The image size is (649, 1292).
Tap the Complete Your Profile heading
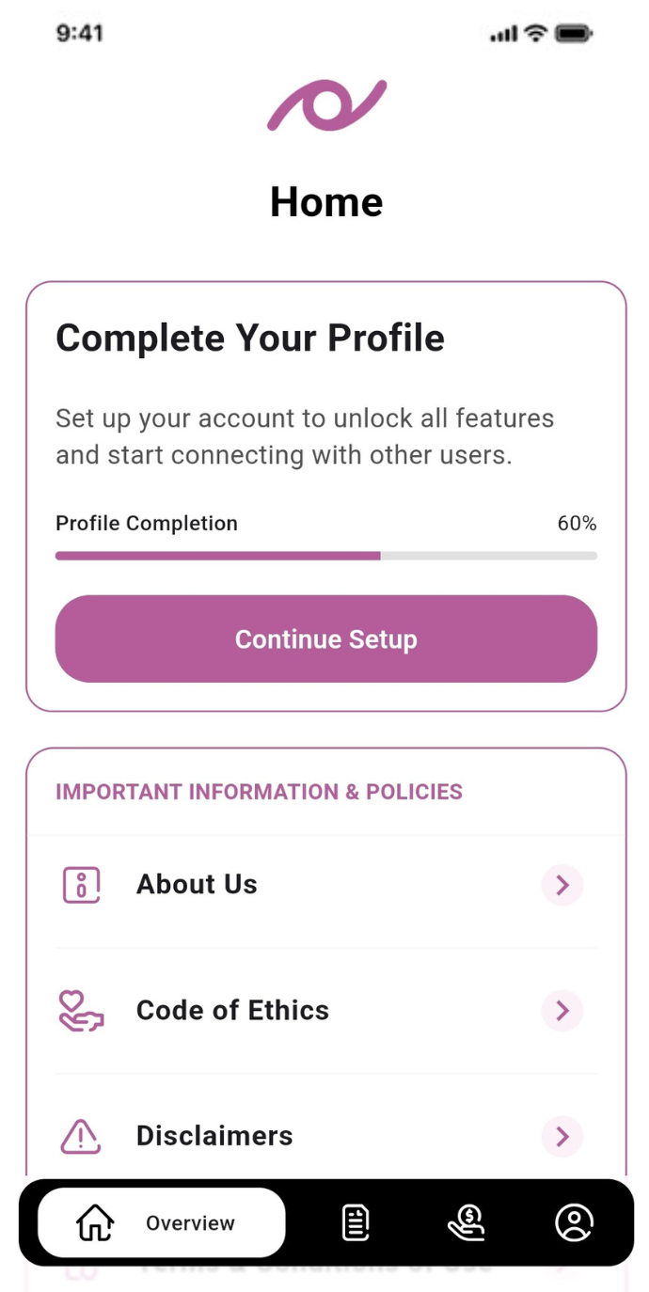[249, 339]
